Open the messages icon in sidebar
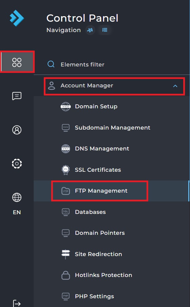The image size is (190, 307). [17, 96]
